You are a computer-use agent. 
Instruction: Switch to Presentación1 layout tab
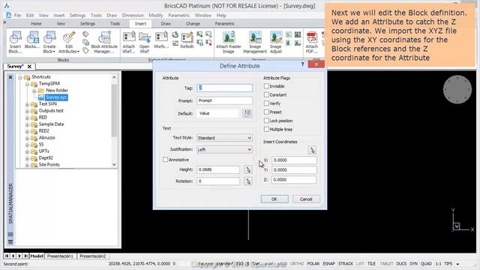60,256
